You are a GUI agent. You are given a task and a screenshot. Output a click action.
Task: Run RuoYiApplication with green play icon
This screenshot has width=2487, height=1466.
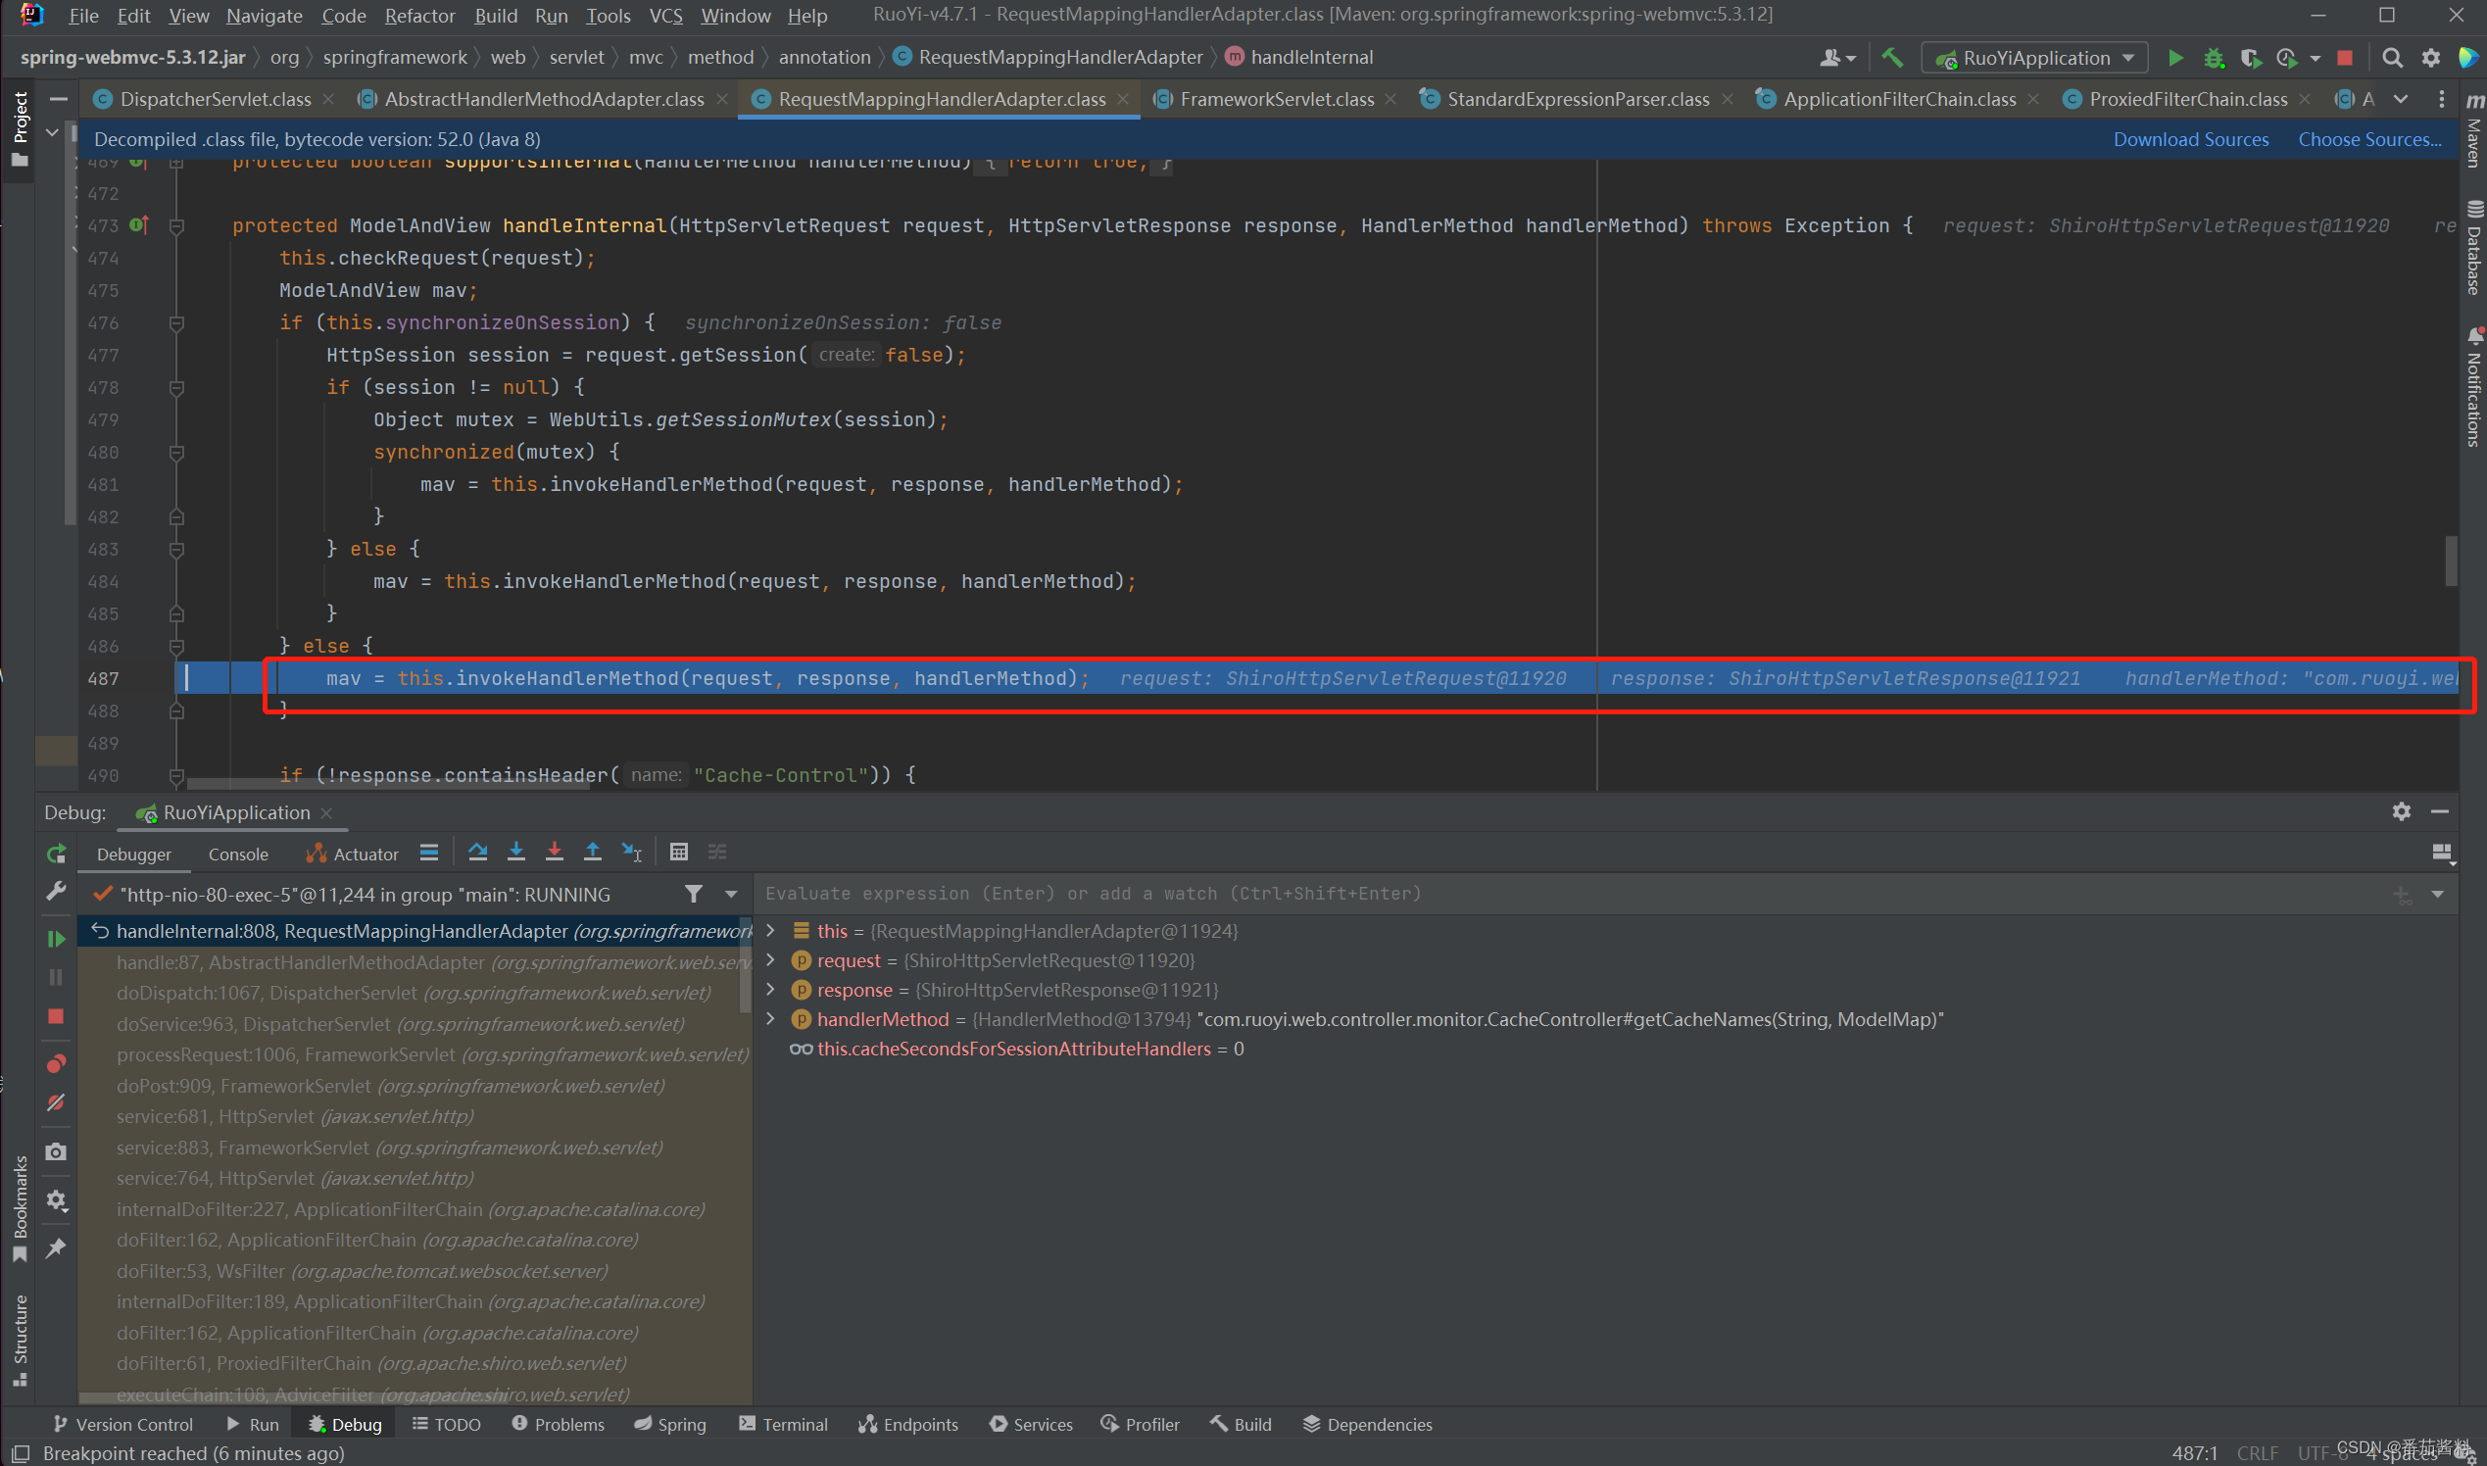point(2175,58)
